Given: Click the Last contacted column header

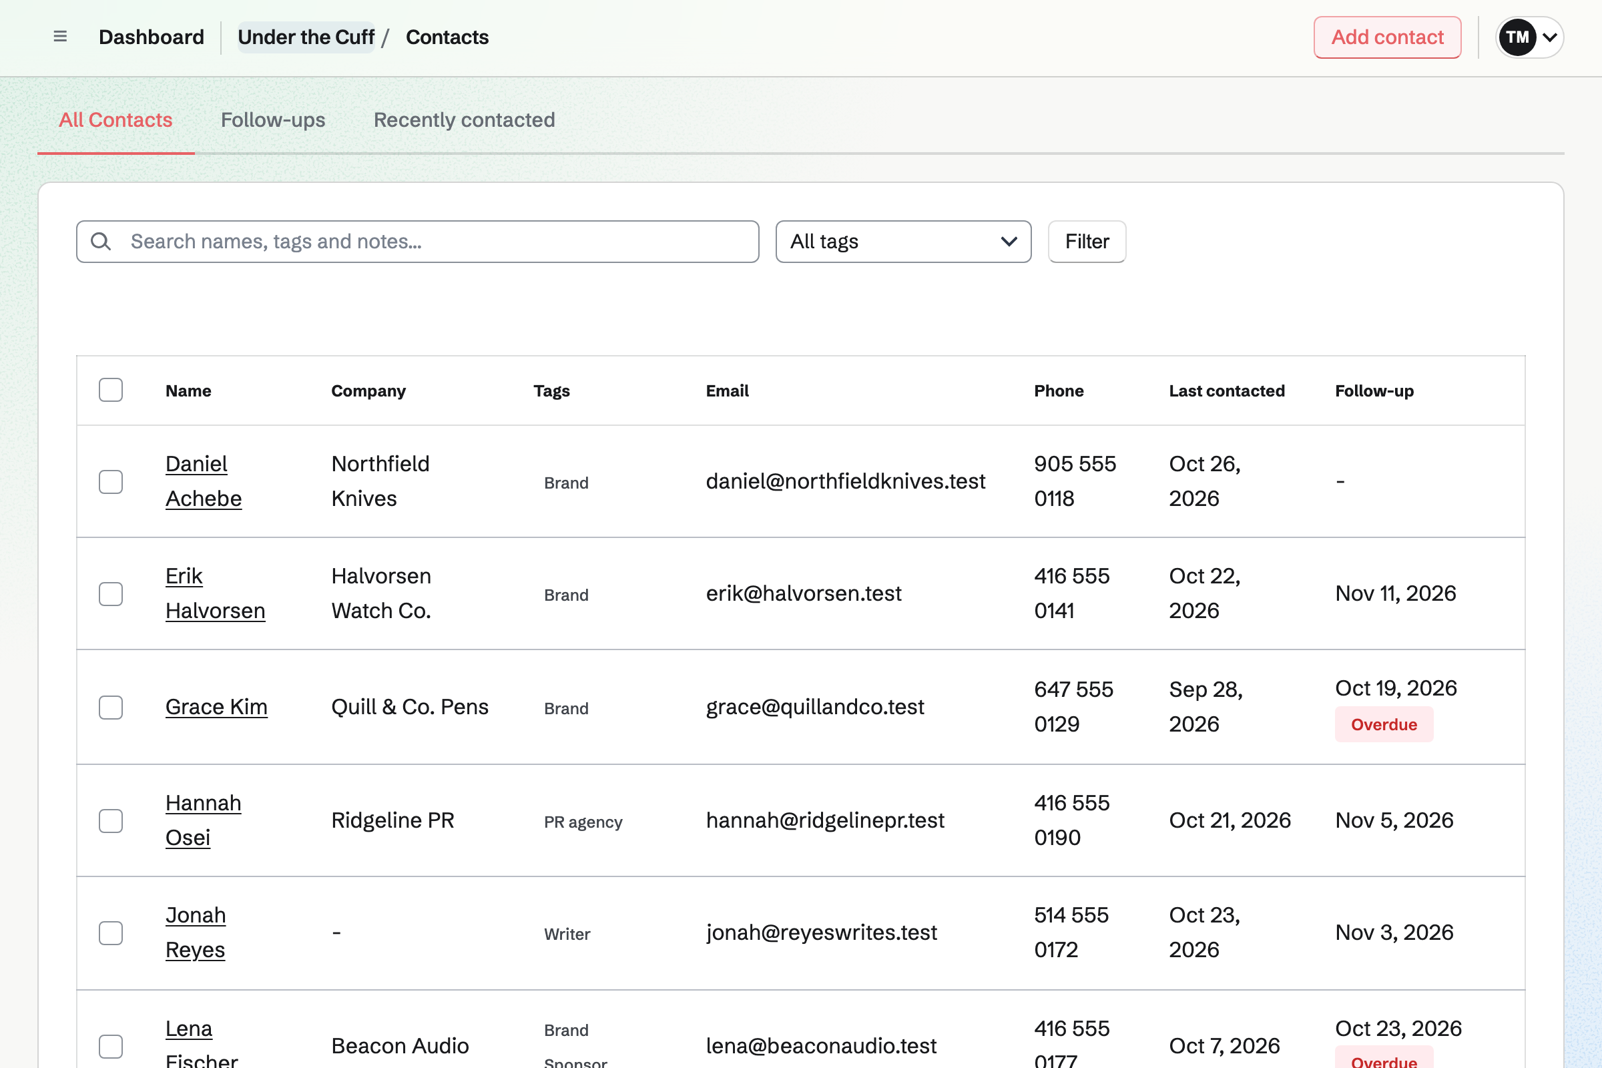Looking at the screenshot, I should 1227,391.
